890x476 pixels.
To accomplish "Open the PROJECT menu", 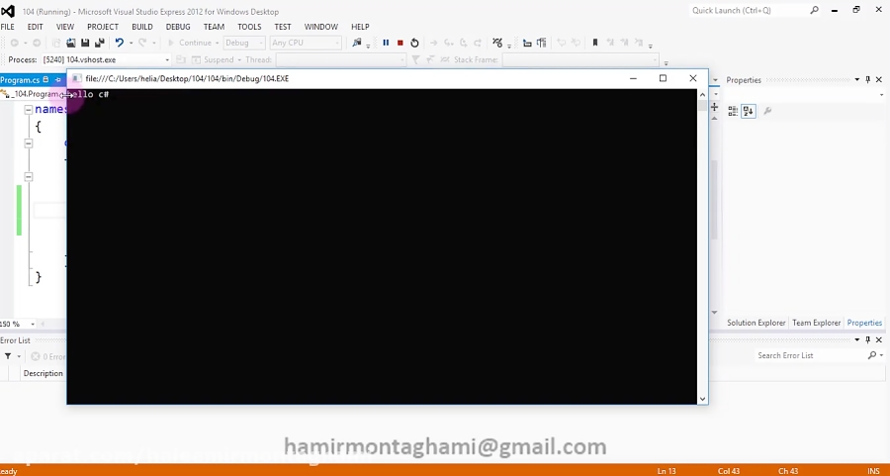I will click(102, 27).
